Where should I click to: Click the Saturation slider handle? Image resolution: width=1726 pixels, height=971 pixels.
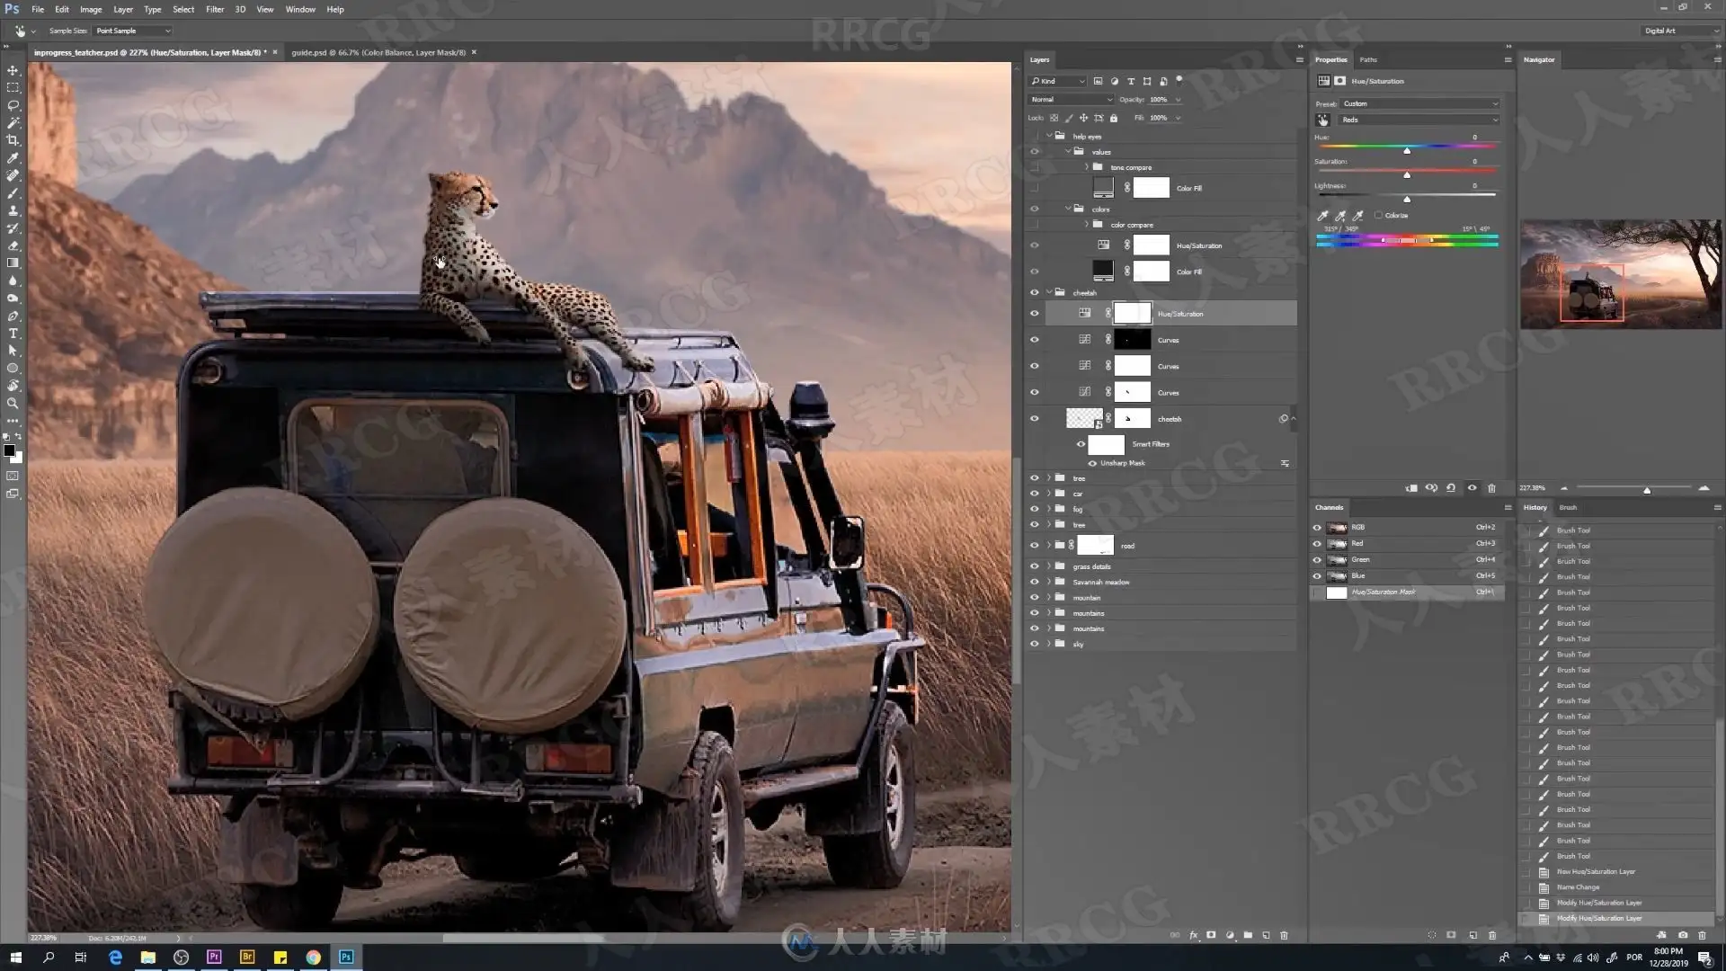pyautogui.click(x=1407, y=174)
